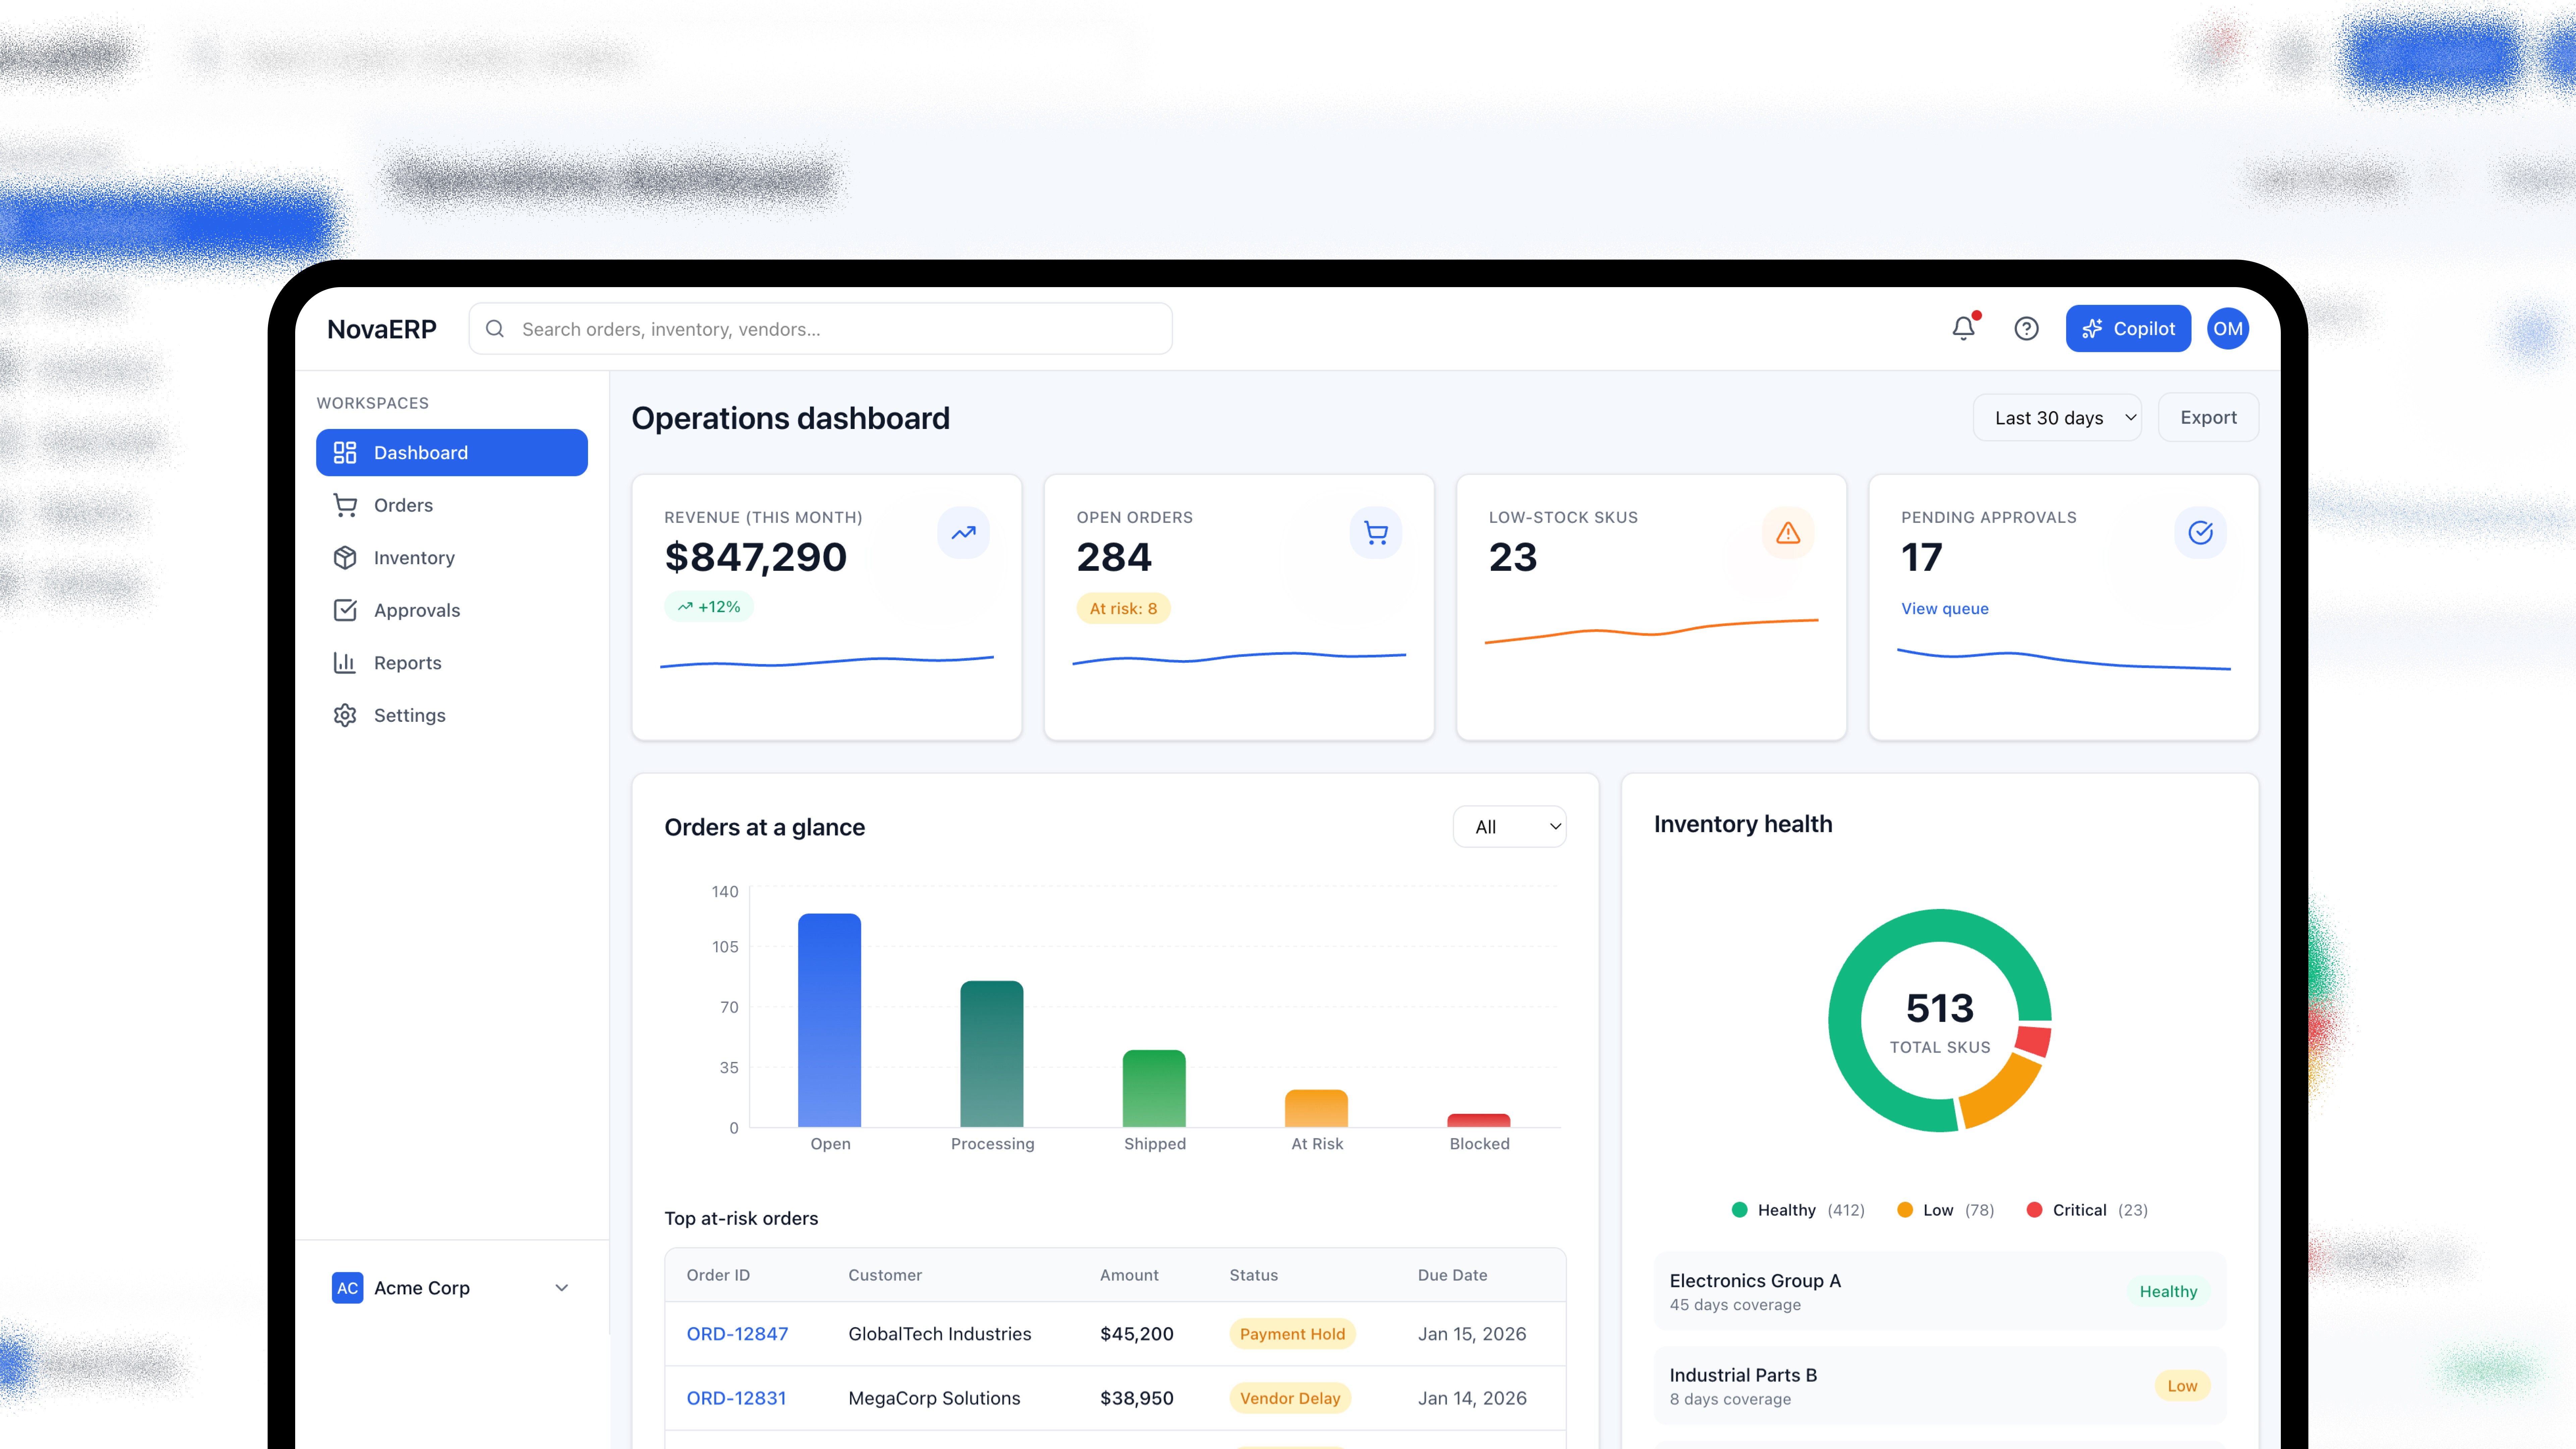Launch the Copilot assistant button
This screenshot has width=2576, height=1449.
coord(2128,328)
